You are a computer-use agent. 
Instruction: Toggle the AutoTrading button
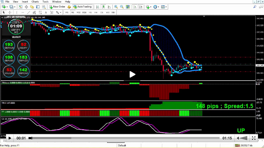(82, 7)
